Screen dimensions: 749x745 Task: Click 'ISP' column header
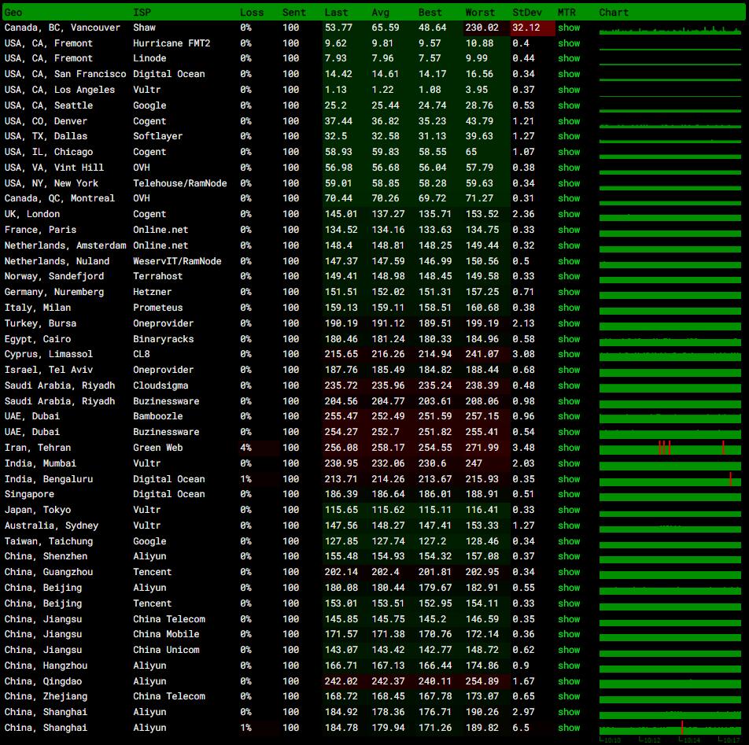pyautogui.click(x=142, y=13)
